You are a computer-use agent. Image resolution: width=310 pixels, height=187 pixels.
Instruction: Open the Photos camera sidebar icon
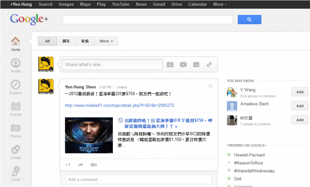[15, 128]
